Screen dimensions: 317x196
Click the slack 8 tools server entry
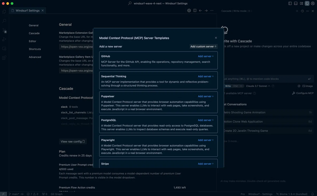pyautogui.click(x=69, y=107)
